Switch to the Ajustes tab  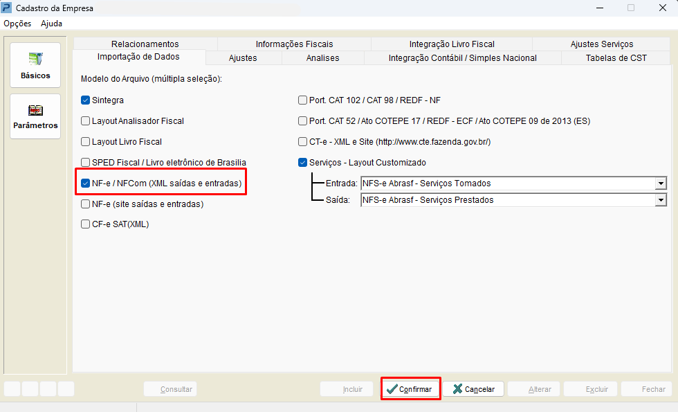[x=243, y=58]
